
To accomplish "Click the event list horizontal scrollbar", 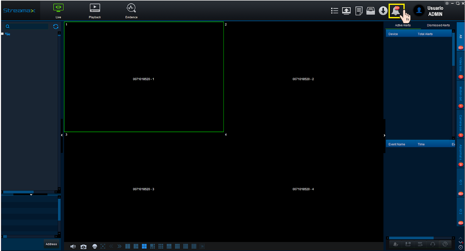I will 420,238.
